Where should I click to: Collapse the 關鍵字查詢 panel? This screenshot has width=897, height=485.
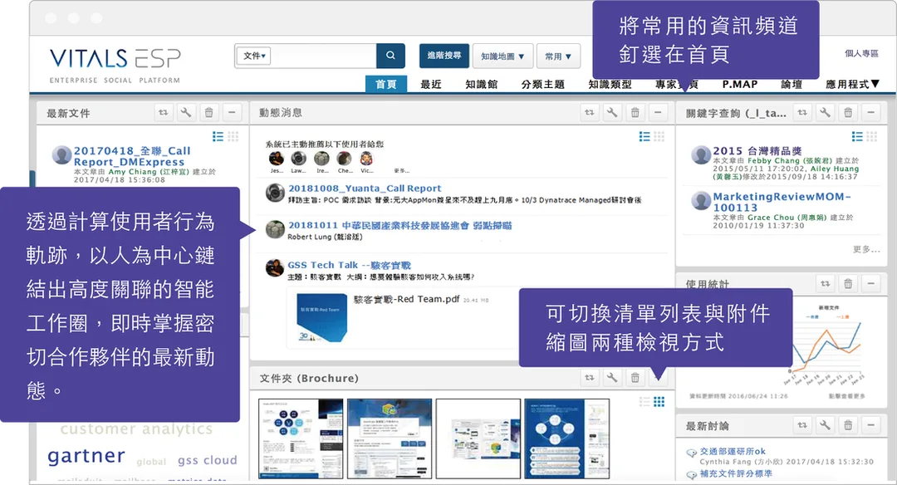[x=870, y=113]
